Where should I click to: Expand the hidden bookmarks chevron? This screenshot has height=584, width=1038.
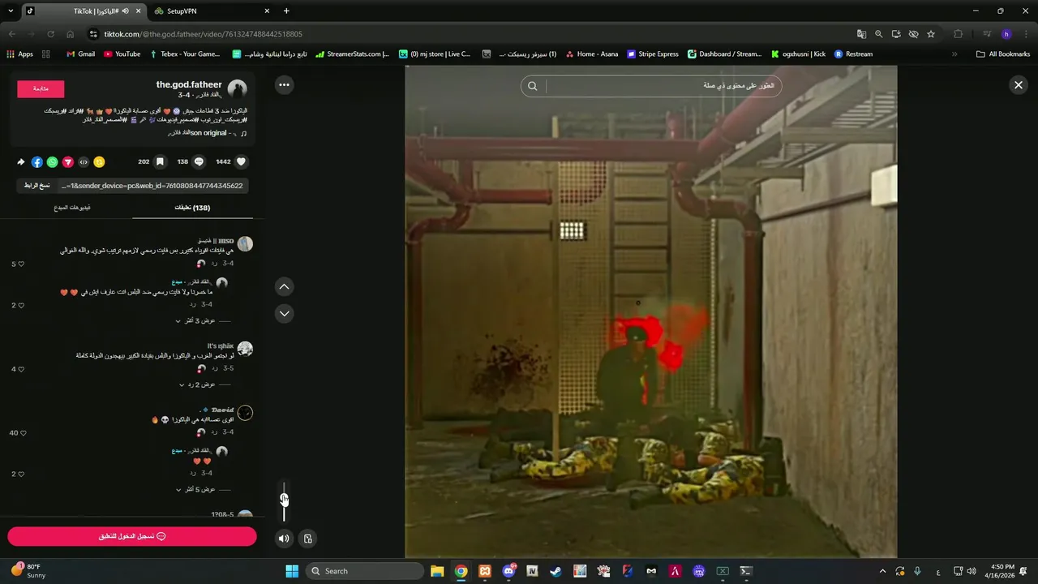coord(954,54)
